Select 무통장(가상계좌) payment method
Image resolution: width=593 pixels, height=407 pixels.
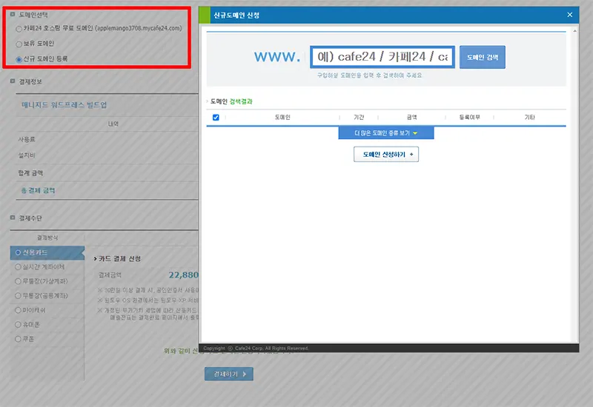pos(18,281)
